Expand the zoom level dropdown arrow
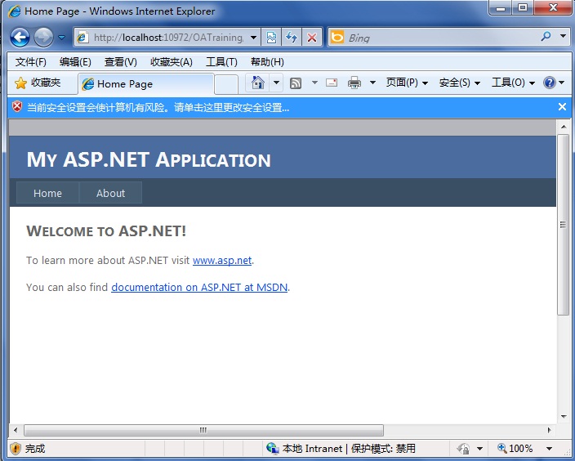This screenshot has height=461, width=575. coord(549,449)
